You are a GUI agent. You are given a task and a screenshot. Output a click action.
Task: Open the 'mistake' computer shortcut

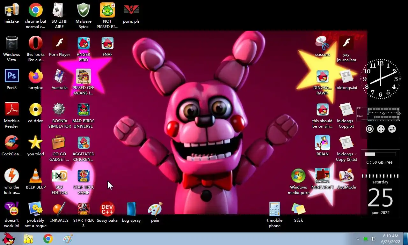[11, 10]
